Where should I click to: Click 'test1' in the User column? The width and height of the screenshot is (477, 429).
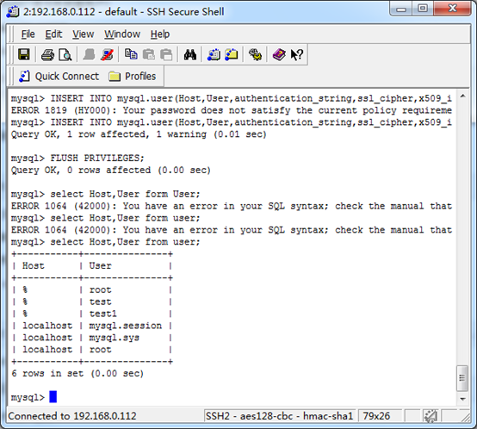102,314
